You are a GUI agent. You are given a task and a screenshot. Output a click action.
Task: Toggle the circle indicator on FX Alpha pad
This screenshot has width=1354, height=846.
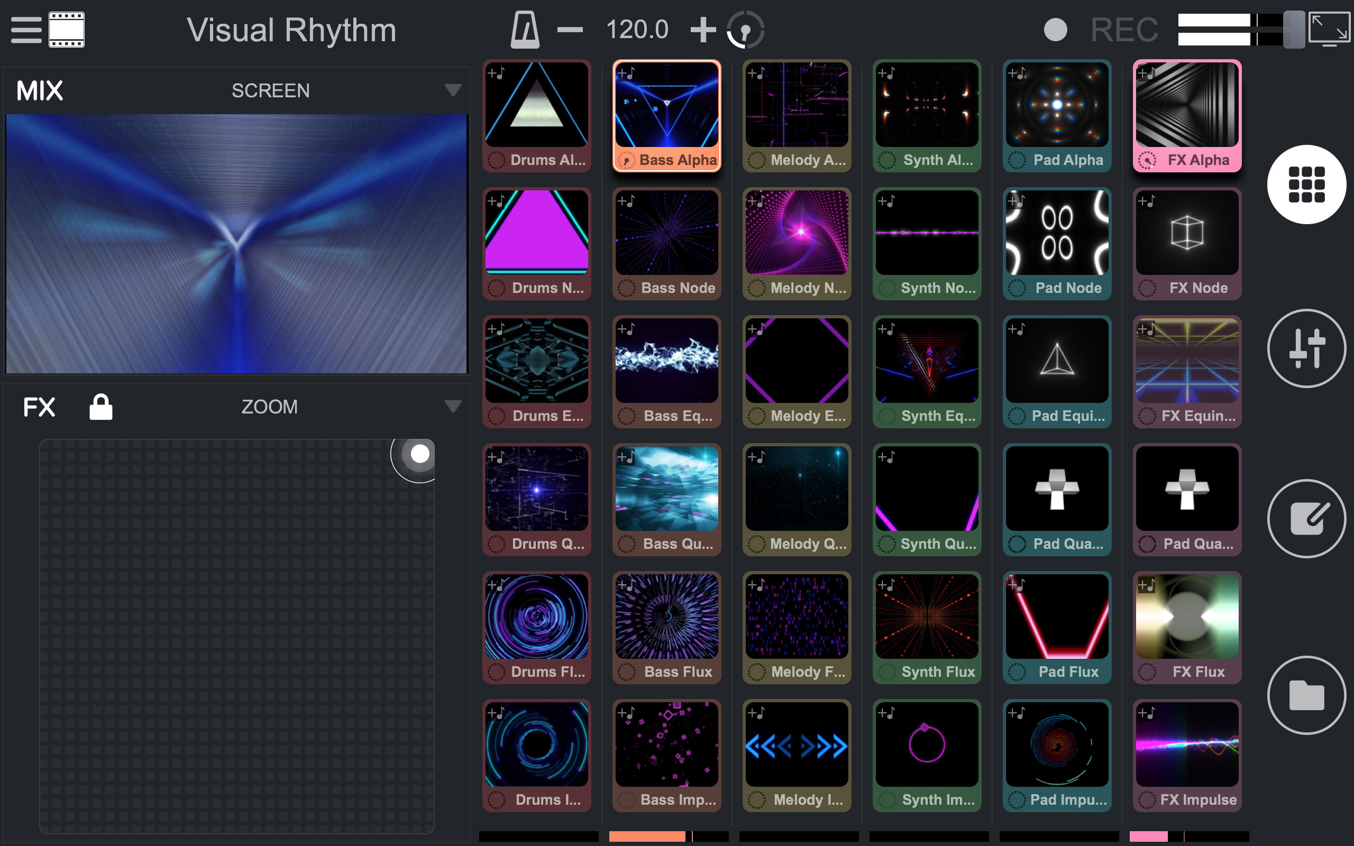[x=1147, y=161]
